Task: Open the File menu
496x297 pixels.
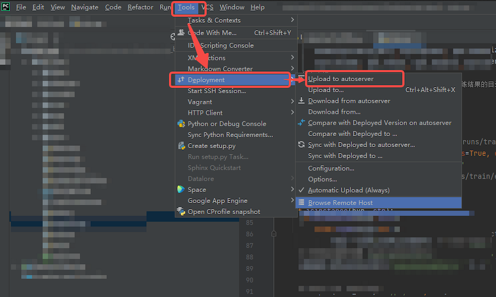Action: [21, 7]
